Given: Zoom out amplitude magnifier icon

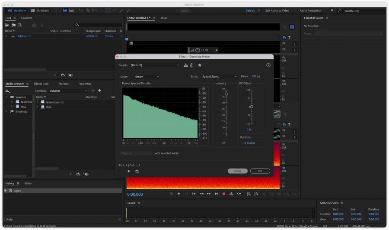Looking at the screenshot, I should tap(256, 194).
